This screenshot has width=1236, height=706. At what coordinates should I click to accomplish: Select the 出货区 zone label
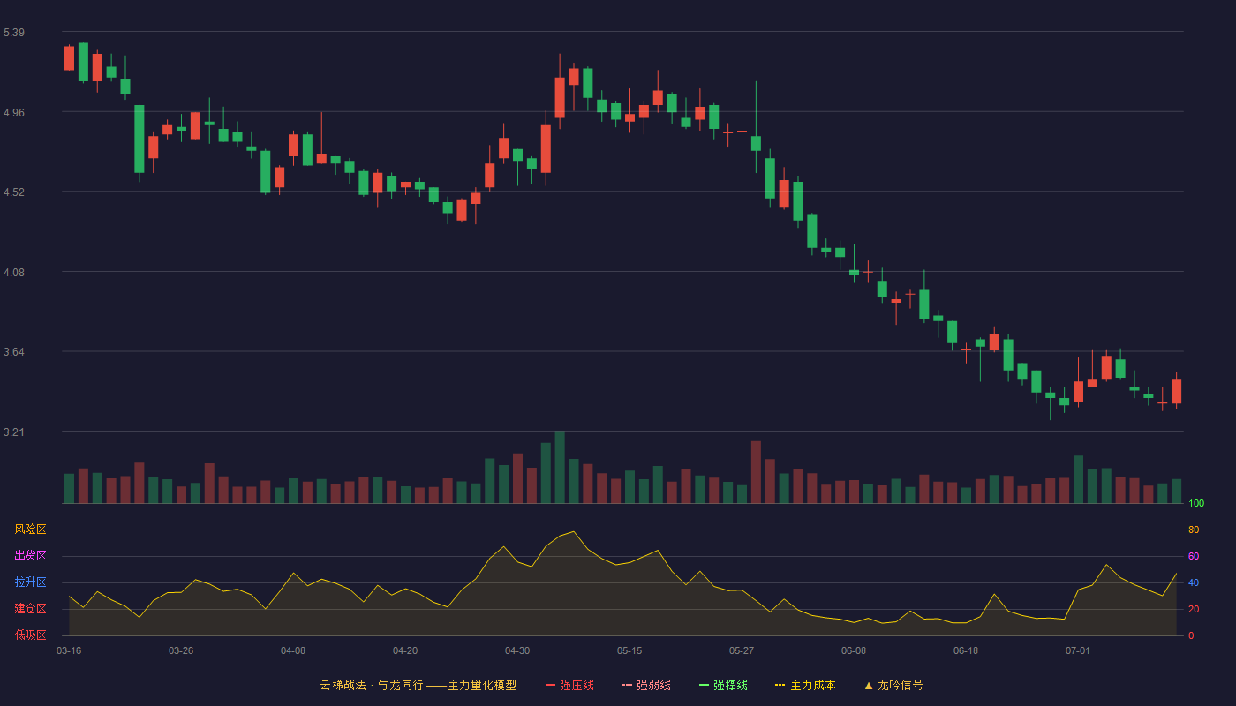[x=30, y=556]
